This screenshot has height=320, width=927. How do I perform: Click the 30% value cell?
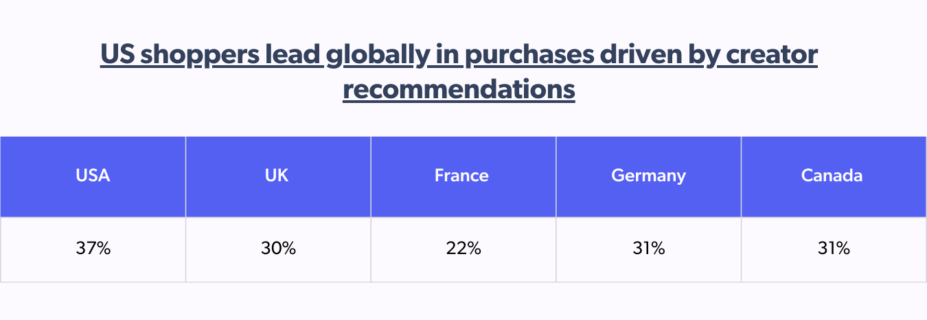(x=278, y=250)
